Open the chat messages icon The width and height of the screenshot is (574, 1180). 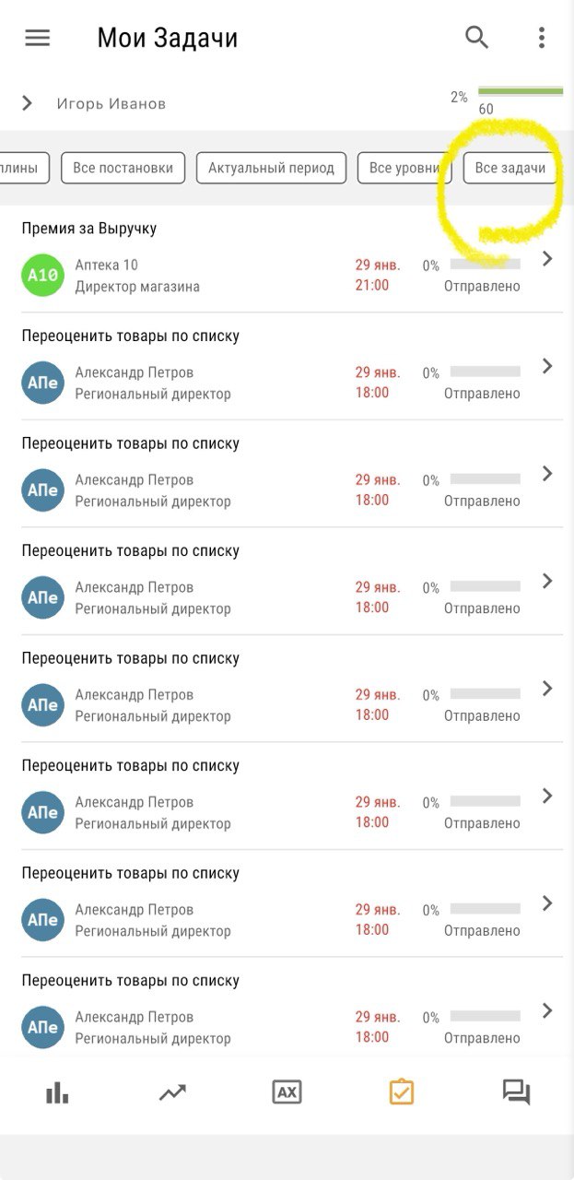click(516, 1092)
